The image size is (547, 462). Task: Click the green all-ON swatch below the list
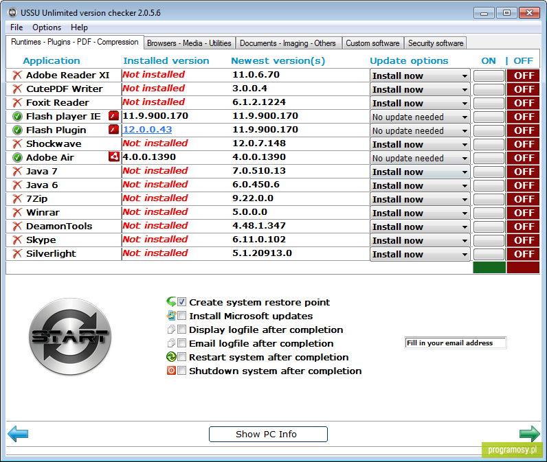click(489, 268)
